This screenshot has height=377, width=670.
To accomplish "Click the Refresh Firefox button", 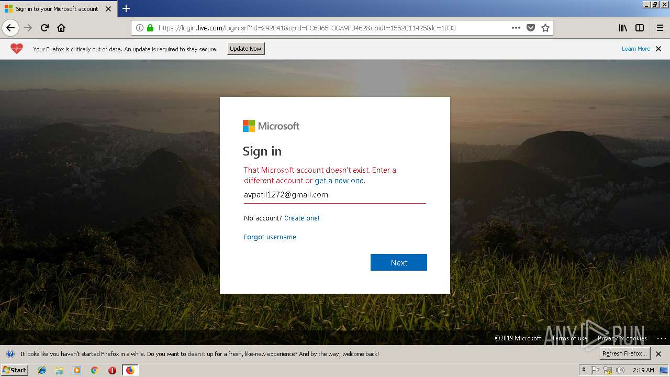I will [625, 353].
